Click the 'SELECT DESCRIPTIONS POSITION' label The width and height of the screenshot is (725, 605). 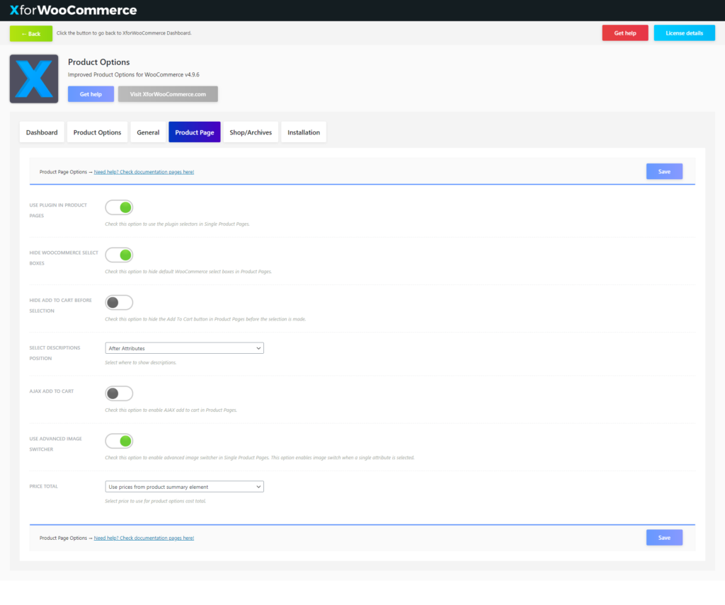click(55, 353)
